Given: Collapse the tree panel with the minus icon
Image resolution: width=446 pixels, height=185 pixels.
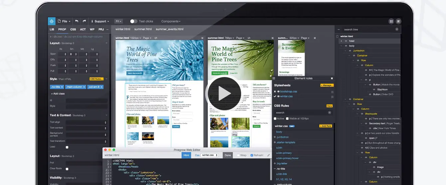Looking at the screenshot, I should [339, 30].
